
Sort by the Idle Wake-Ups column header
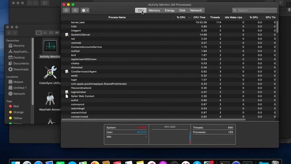233,17
